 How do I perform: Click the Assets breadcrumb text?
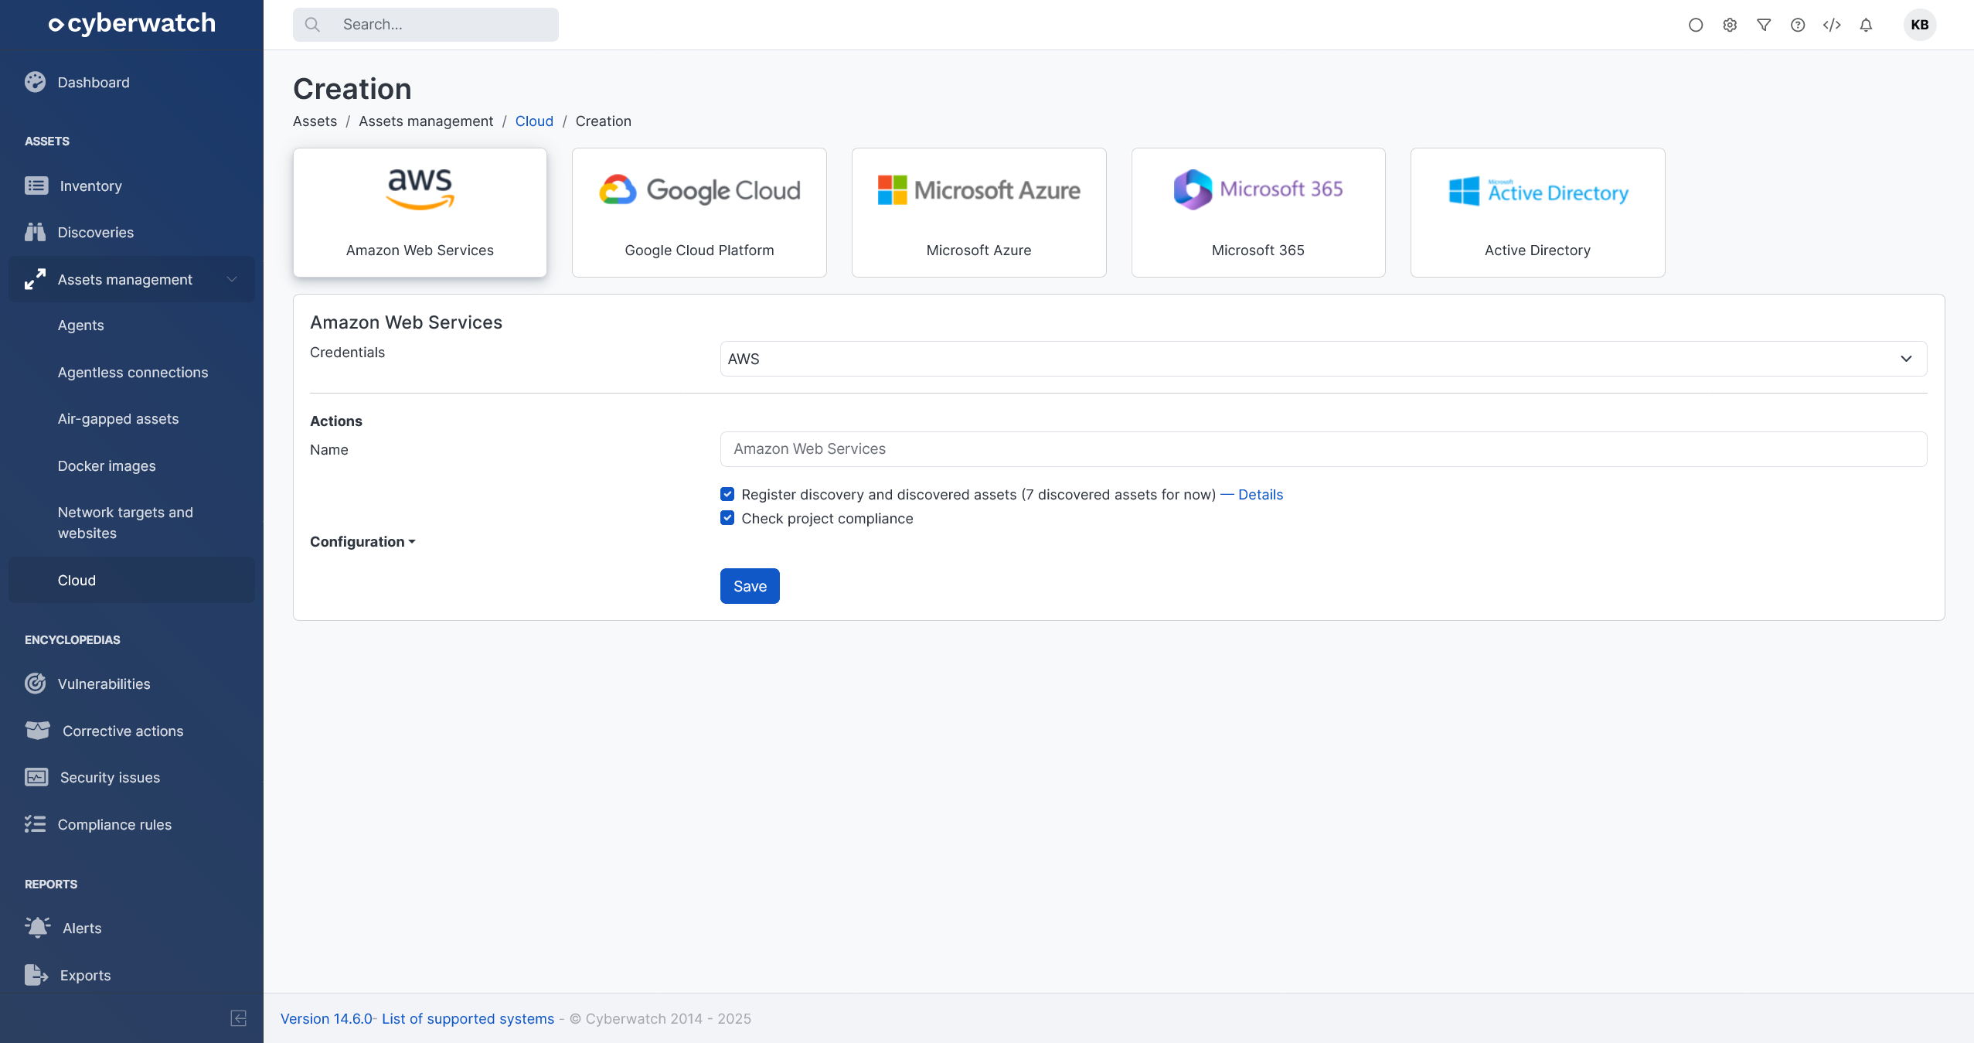[x=315, y=121]
